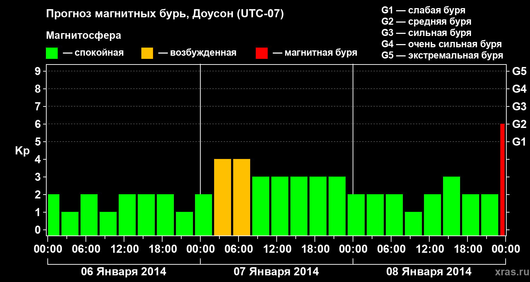The width and height of the screenshot is (530, 282).
Task: Click the 'G1 — слабая буря' line
Action: pos(423,10)
